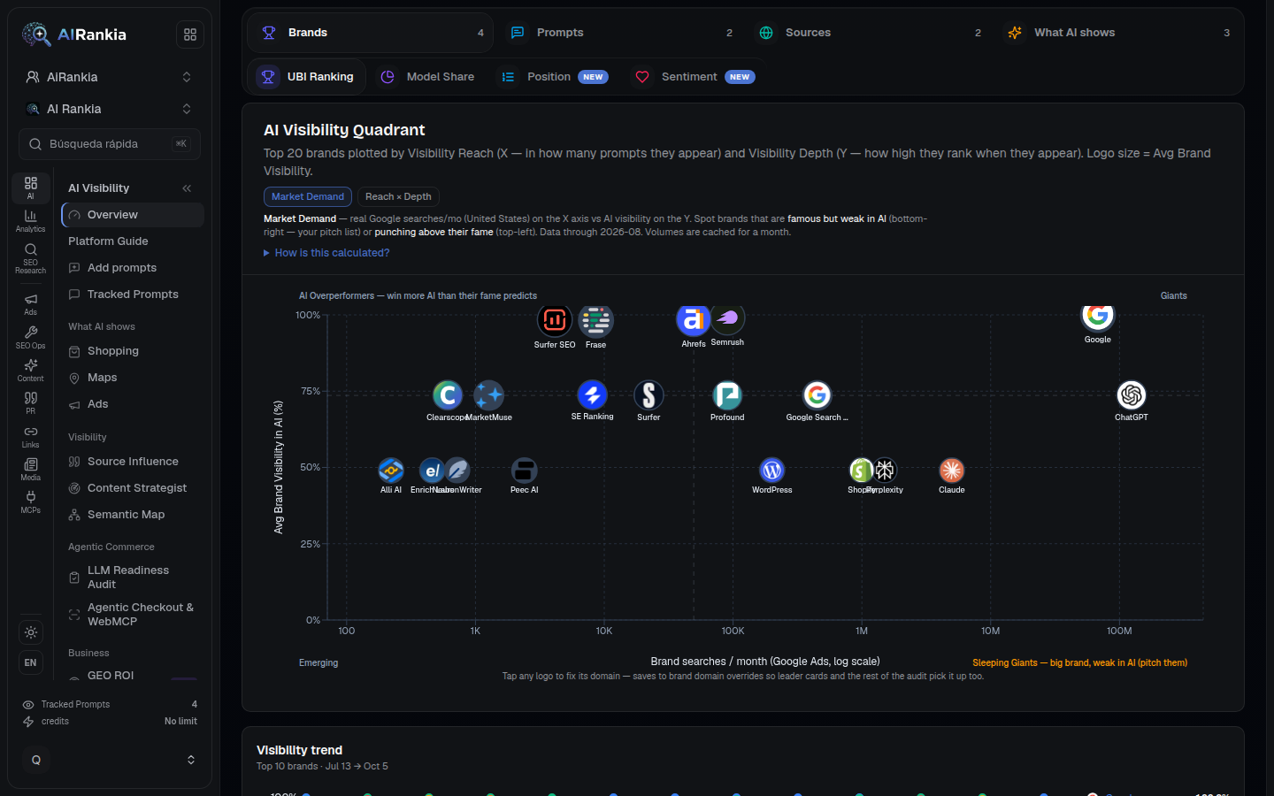The height and width of the screenshot is (796, 1274).
Task: Open the Analytics section icon
Action: point(30,221)
